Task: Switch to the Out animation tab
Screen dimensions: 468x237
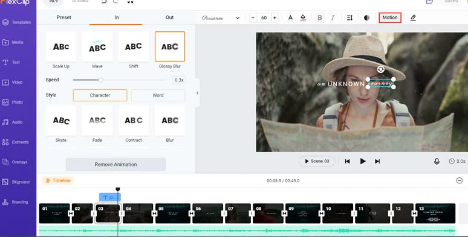Action: pos(169,17)
